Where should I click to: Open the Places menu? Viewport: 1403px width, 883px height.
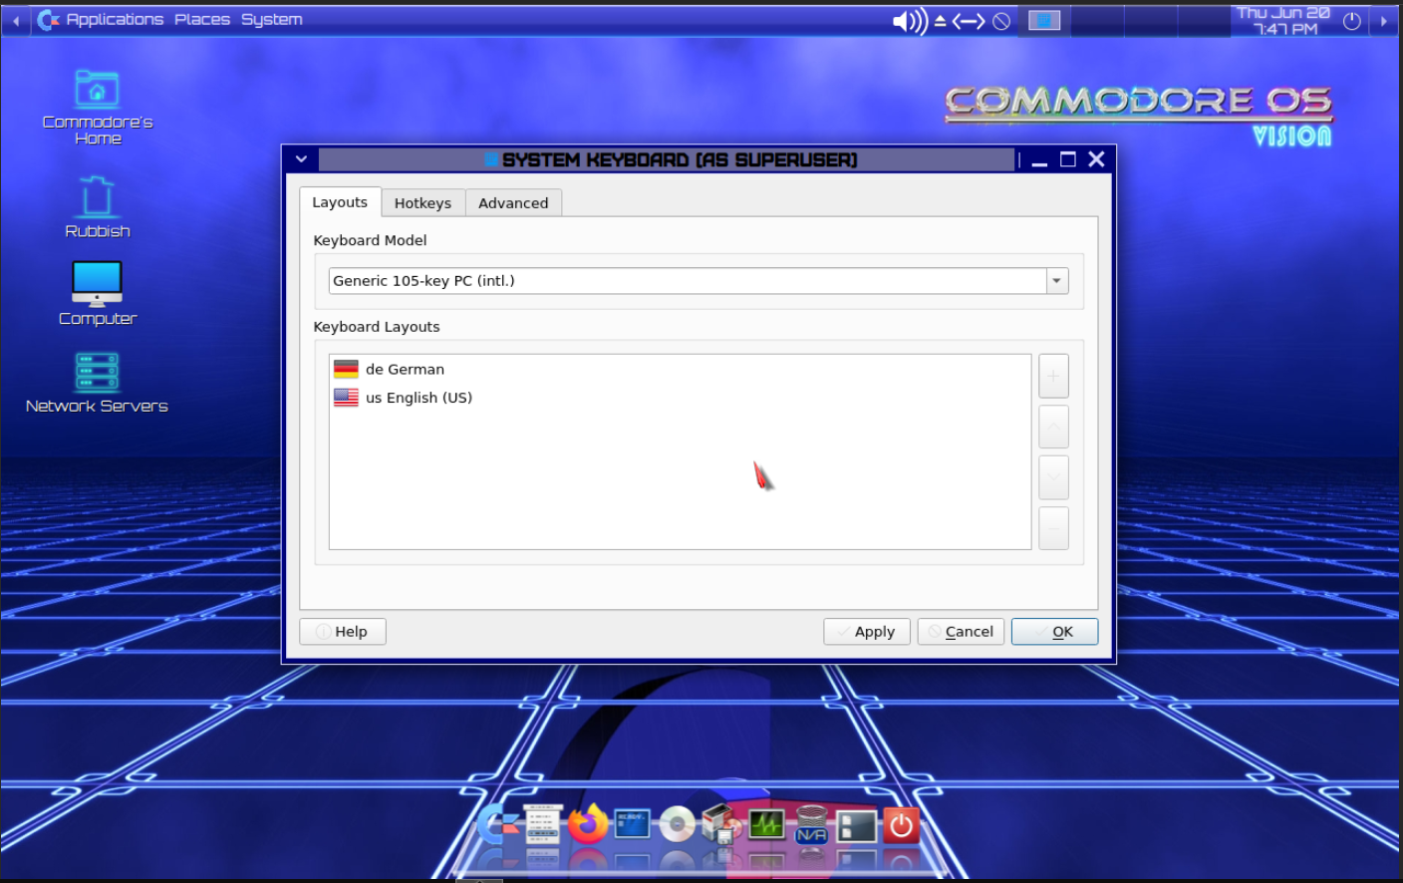tap(202, 20)
